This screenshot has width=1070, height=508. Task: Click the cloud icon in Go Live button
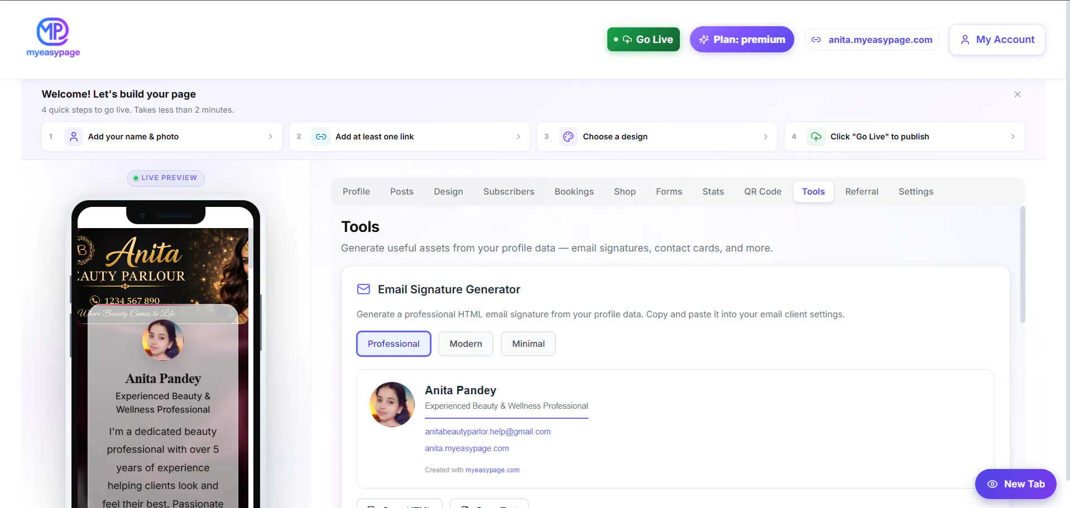[627, 40]
